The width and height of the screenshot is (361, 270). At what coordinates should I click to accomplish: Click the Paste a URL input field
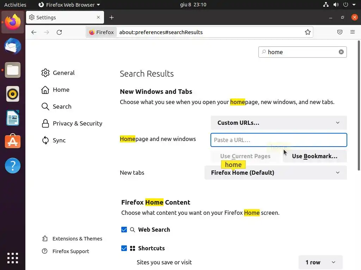279,140
